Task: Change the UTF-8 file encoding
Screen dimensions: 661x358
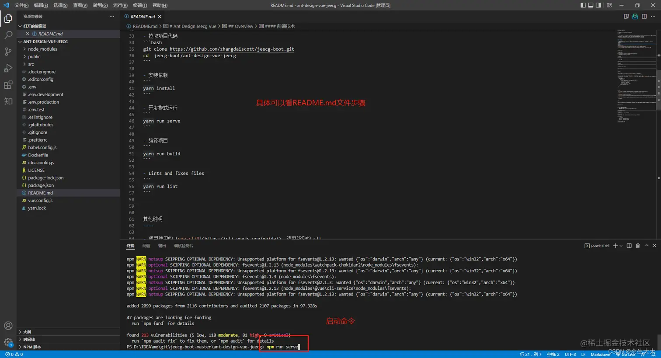Action: click(570, 355)
